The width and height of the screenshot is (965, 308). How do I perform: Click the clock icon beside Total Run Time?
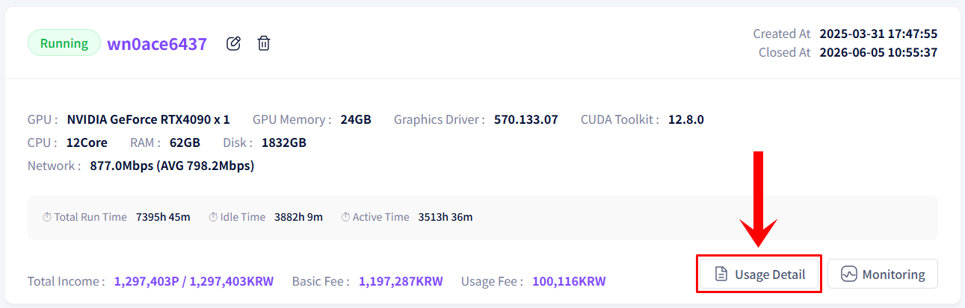tap(47, 217)
